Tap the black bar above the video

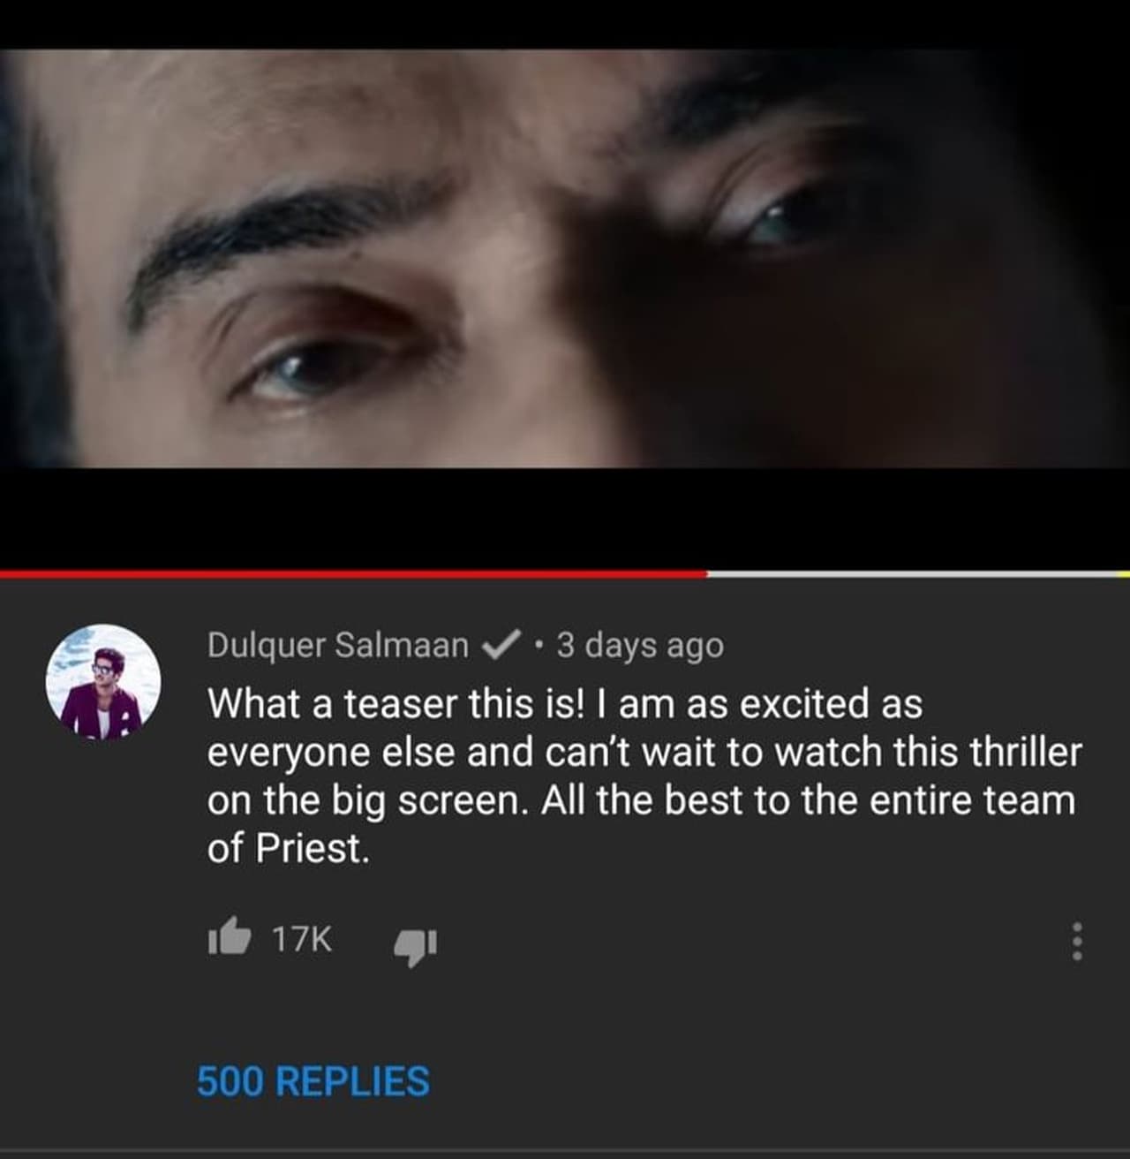[565, 24]
